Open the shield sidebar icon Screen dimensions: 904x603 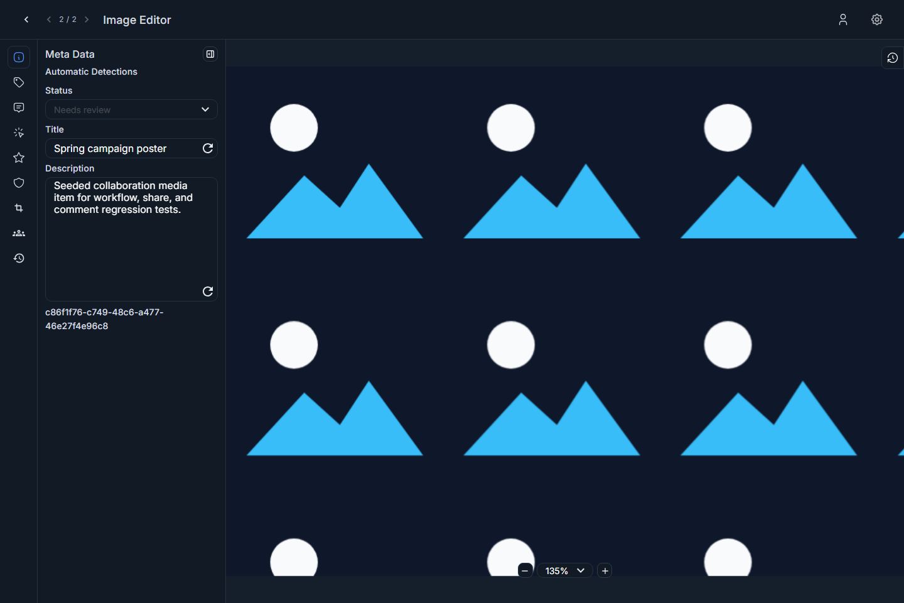coord(19,183)
